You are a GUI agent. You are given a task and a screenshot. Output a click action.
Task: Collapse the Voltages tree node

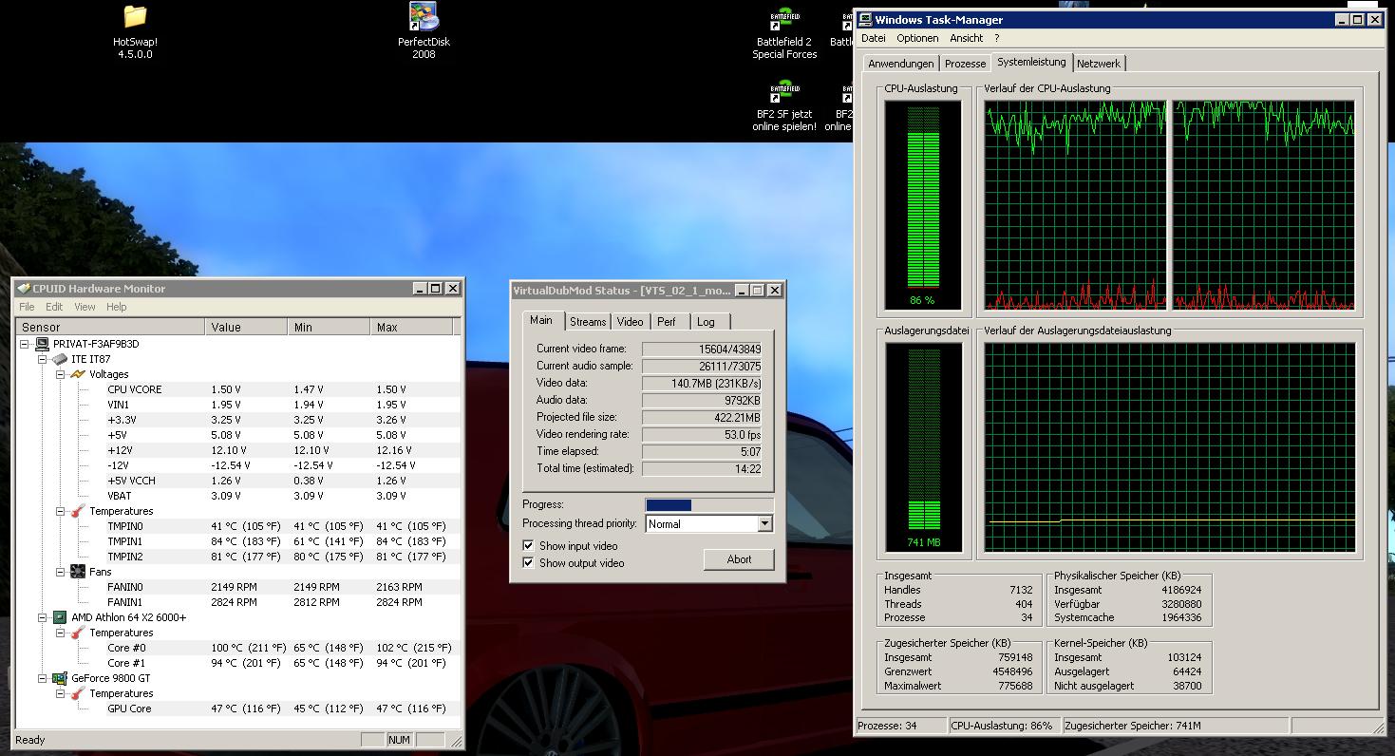tap(59, 374)
